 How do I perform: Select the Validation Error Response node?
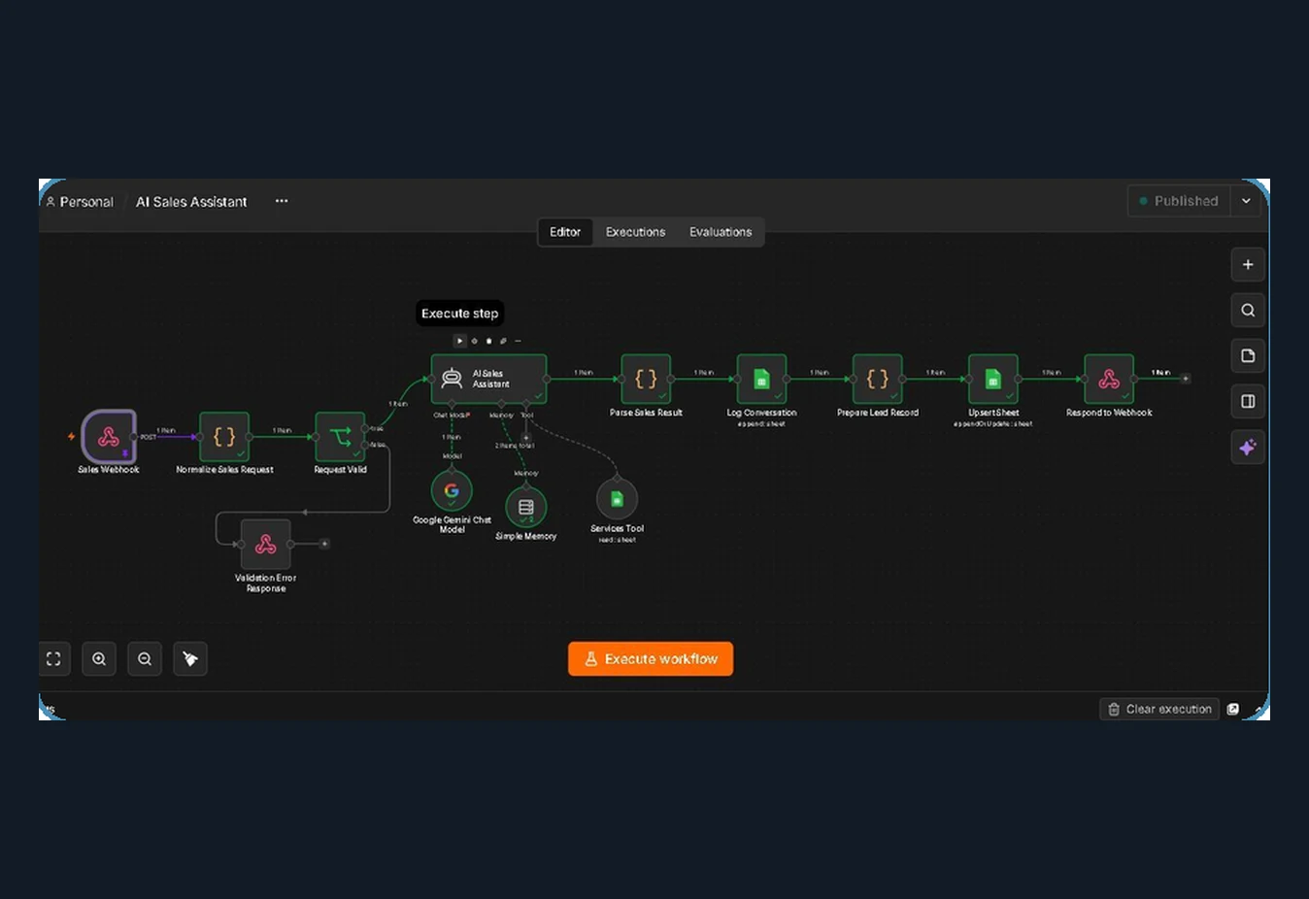click(x=265, y=545)
